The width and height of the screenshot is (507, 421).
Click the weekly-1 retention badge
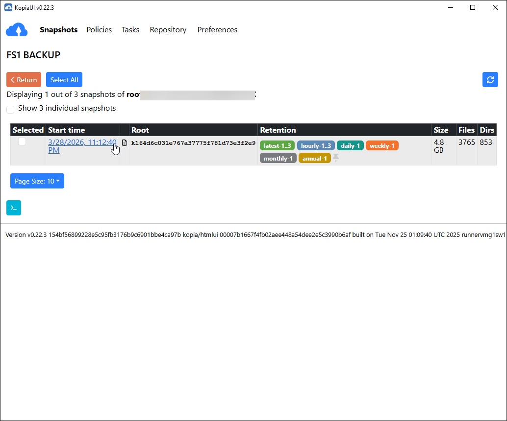(x=382, y=145)
